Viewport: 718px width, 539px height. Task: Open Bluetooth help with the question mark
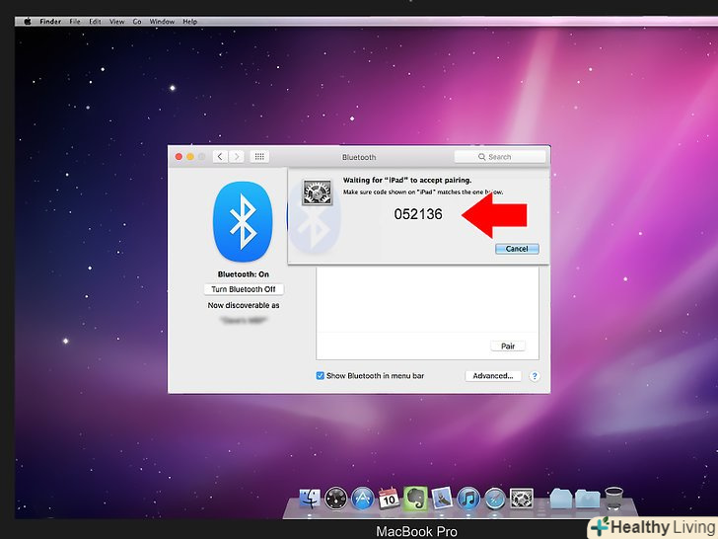(535, 376)
